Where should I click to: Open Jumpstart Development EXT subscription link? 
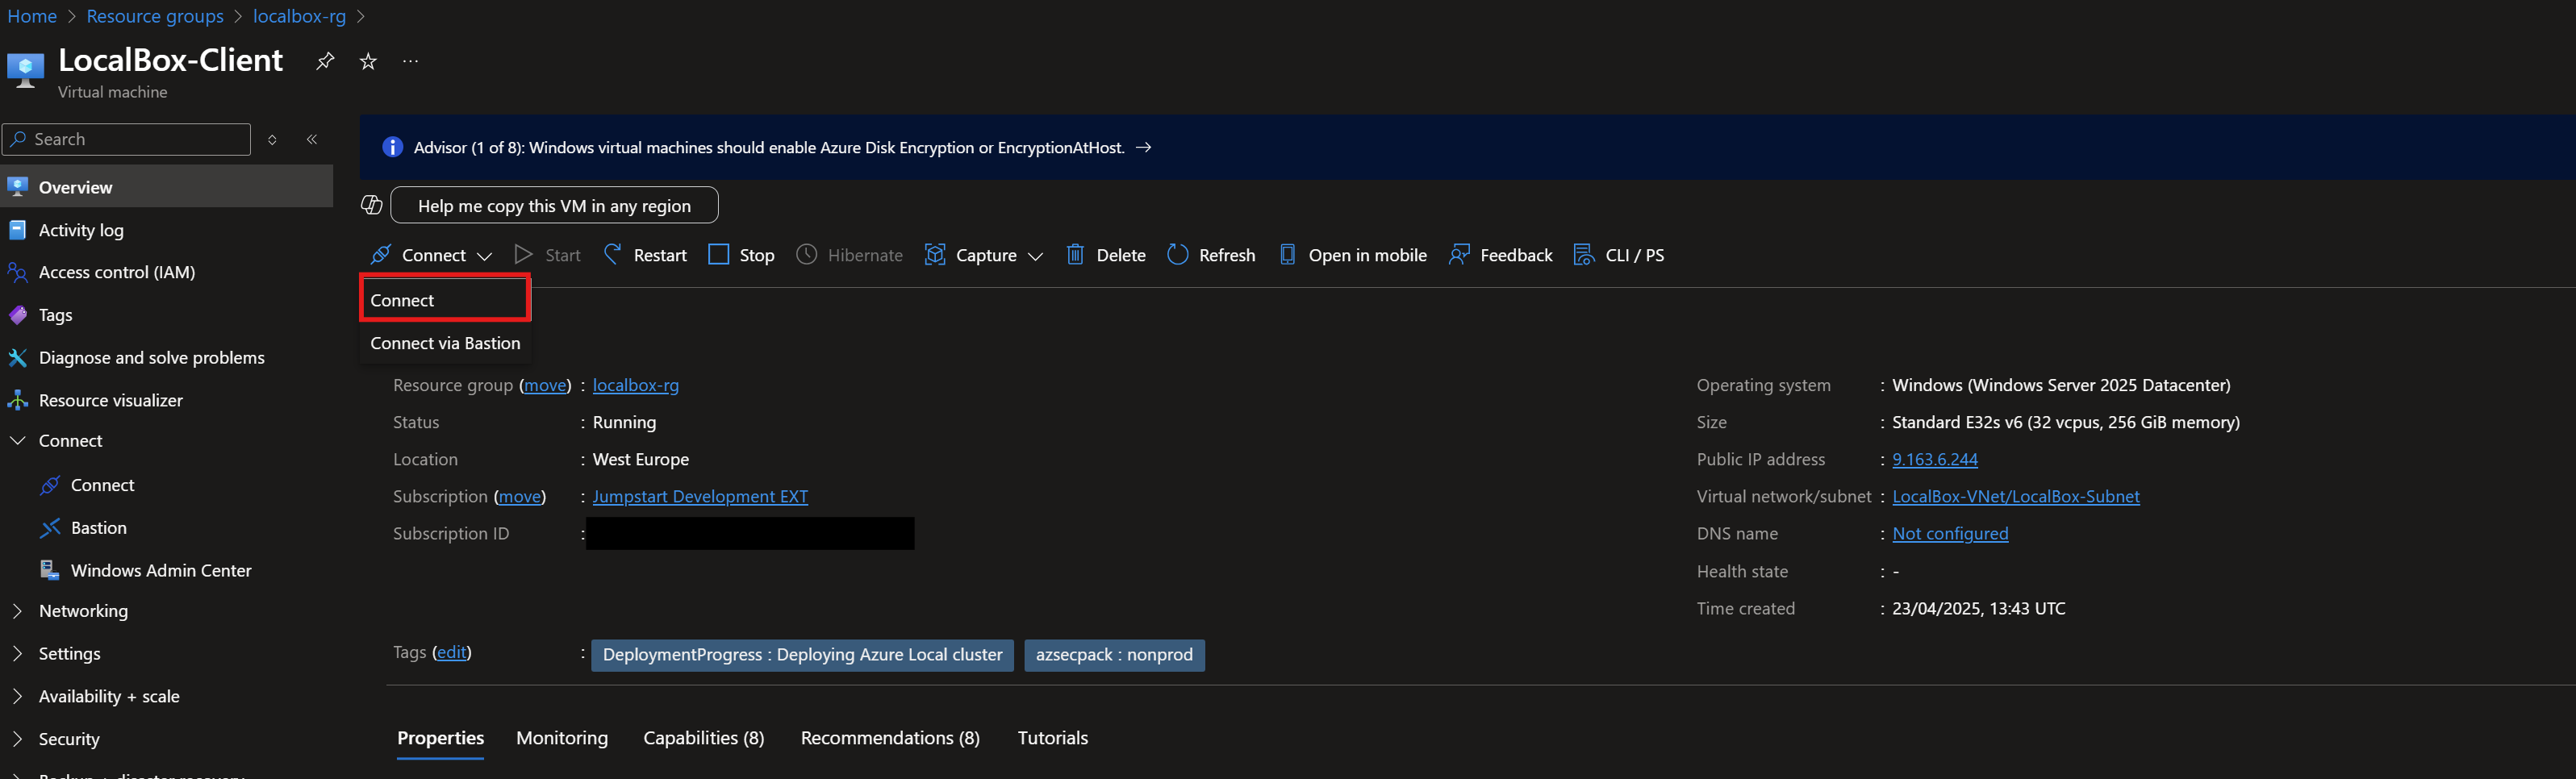pyautogui.click(x=700, y=497)
